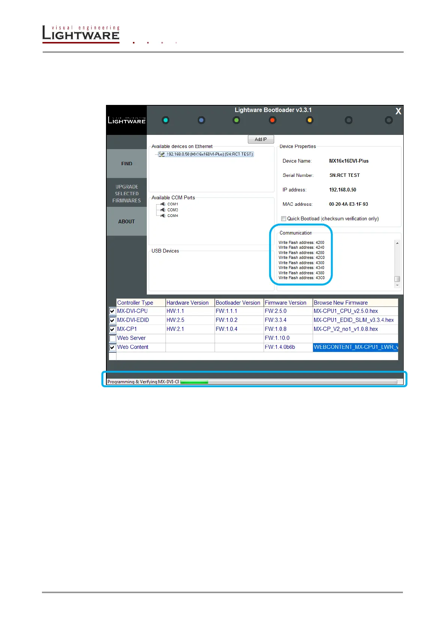Click HW:2.5 hardware version cell
Viewport: 446px width, 631px height.
point(190,320)
